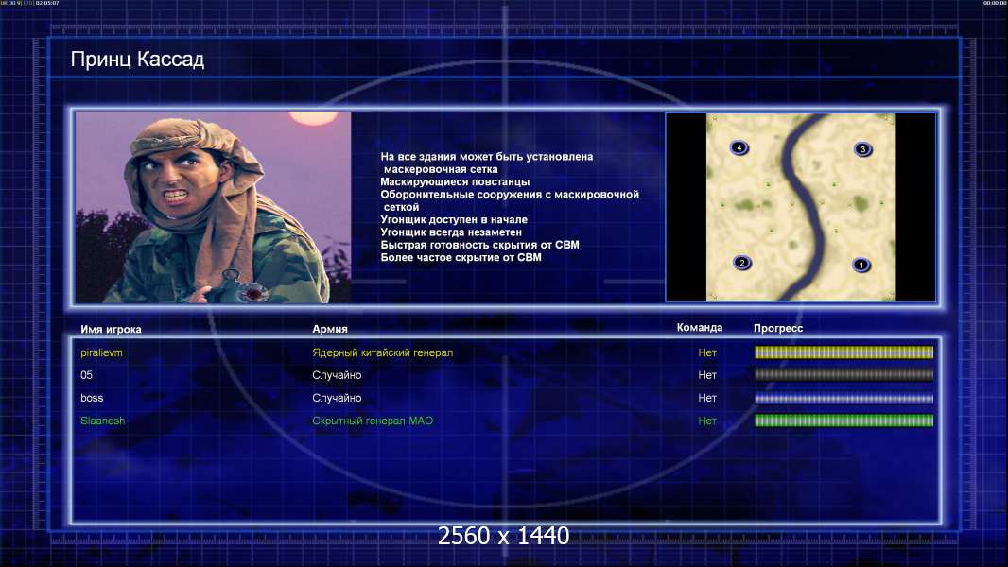
Task: Click the 05 player grey progress bar
Action: [x=843, y=375]
